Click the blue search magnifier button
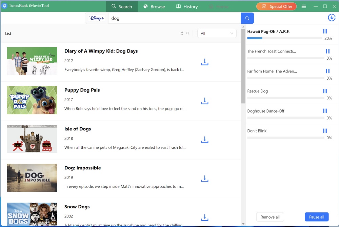The width and height of the screenshot is (339, 227). pyautogui.click(x=247, y=18)
